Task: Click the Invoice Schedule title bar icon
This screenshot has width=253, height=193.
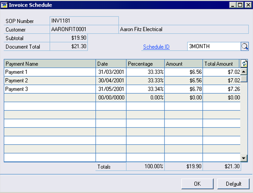Action: pos(4,5)
